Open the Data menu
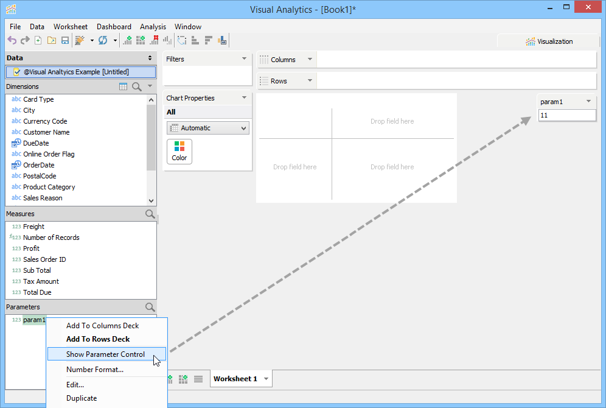 point(37,27)
